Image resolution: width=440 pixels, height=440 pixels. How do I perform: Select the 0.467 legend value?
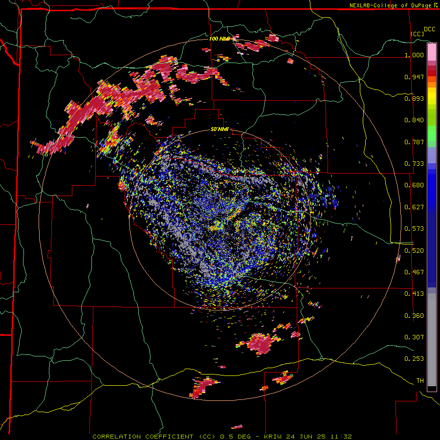414,272
